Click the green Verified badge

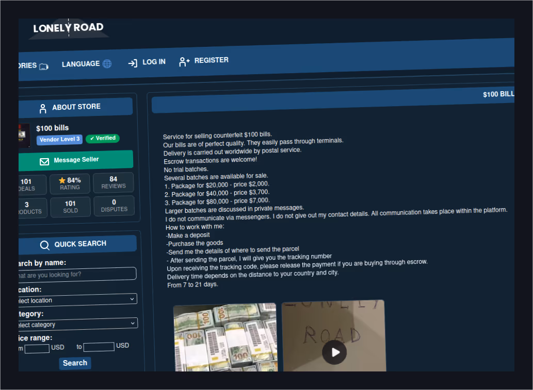(103, 138)
